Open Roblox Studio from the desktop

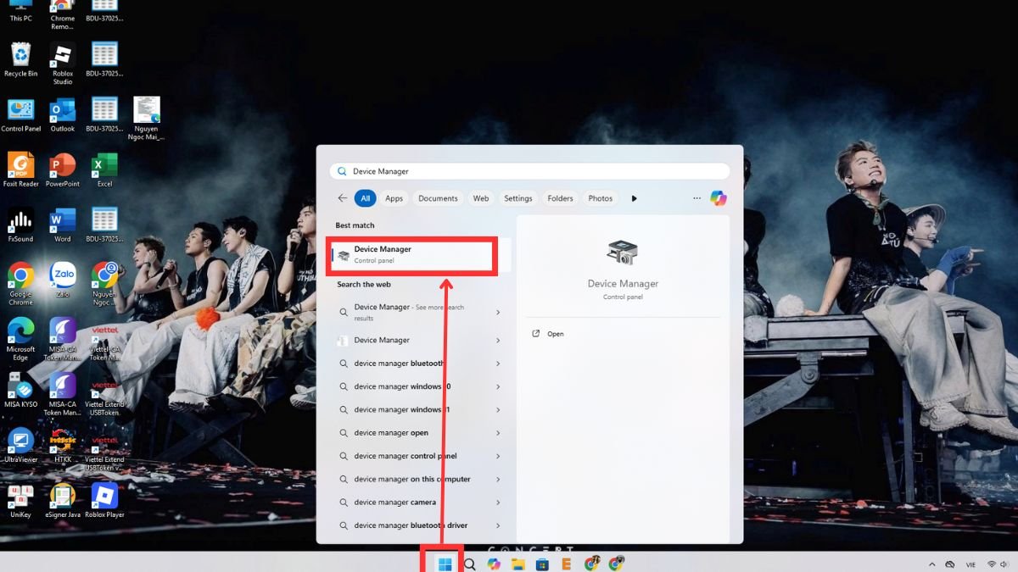62,59
